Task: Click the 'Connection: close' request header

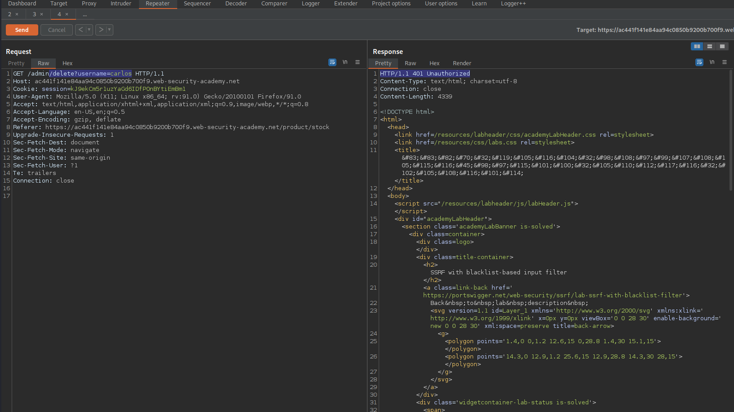Action: click(x=44, y=180)
